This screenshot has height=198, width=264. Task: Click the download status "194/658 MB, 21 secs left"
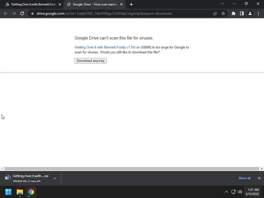pyautogui.click(x=27, y=181)
